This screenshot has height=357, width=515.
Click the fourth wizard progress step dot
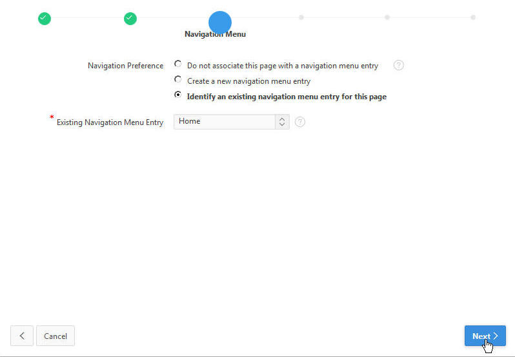coord(301,17)
